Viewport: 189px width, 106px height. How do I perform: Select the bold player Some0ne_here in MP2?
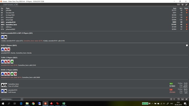pyautogui.click(x=94, y=24)
